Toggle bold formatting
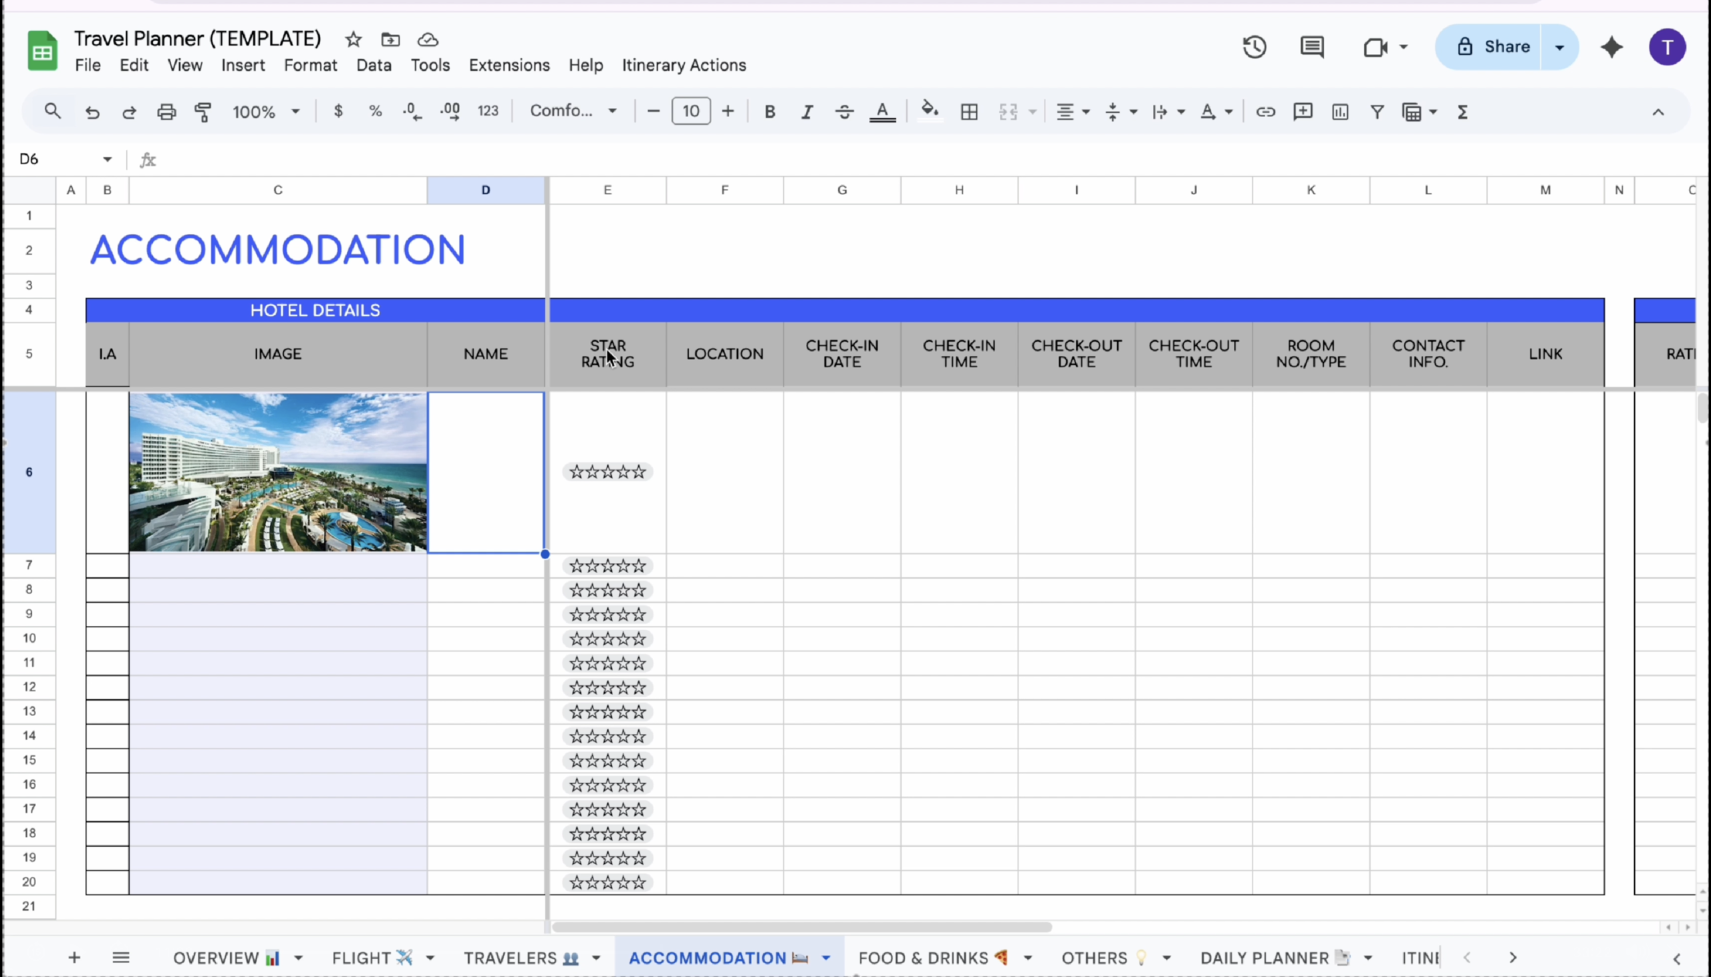The image size is (1711, 977). (769, 112)
